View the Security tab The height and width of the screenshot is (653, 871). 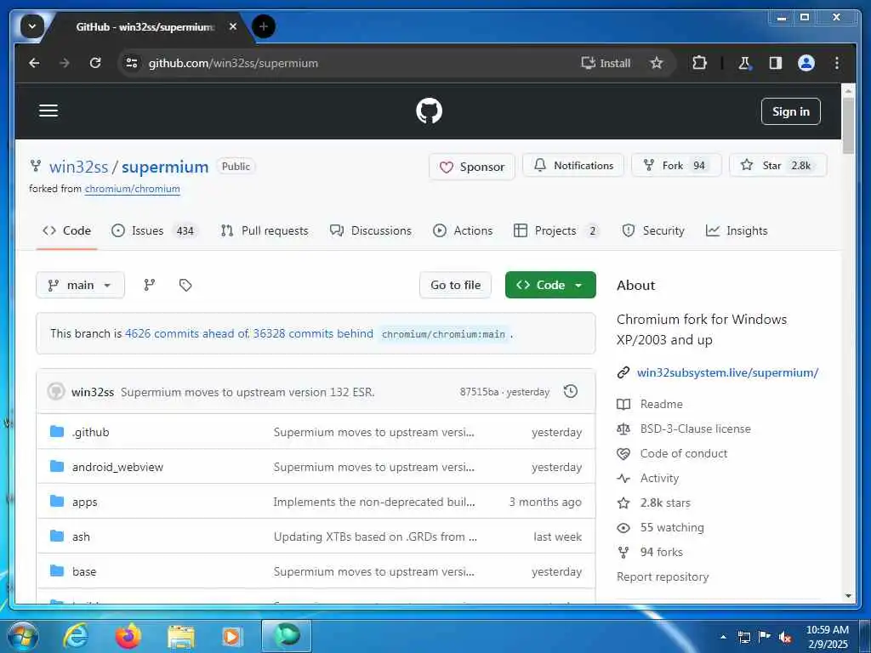pos(653,230)
